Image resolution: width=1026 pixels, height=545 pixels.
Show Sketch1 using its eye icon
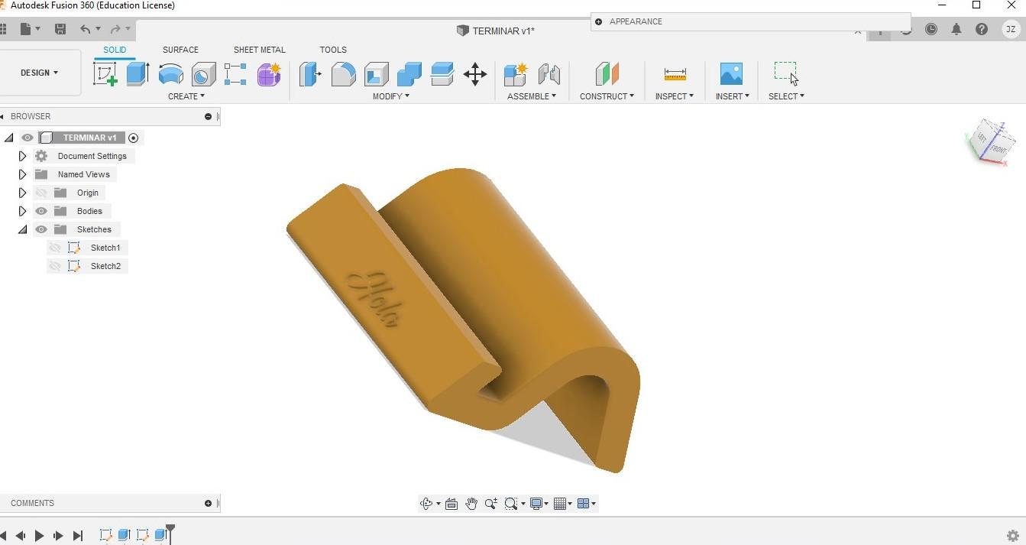(x=55, y=248)
